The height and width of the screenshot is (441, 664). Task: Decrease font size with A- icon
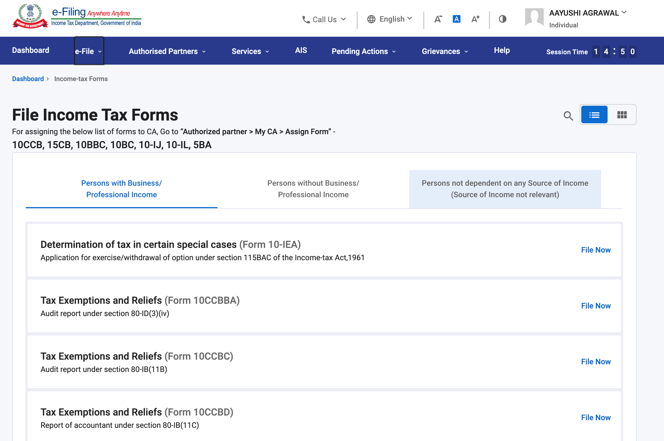(438, 19)
